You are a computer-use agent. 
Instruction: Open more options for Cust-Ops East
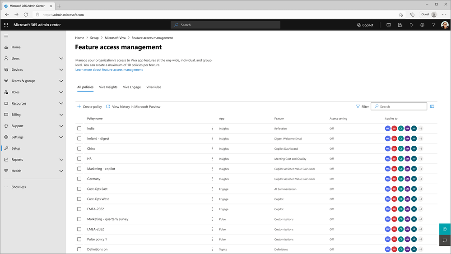(x=213, y=189)
